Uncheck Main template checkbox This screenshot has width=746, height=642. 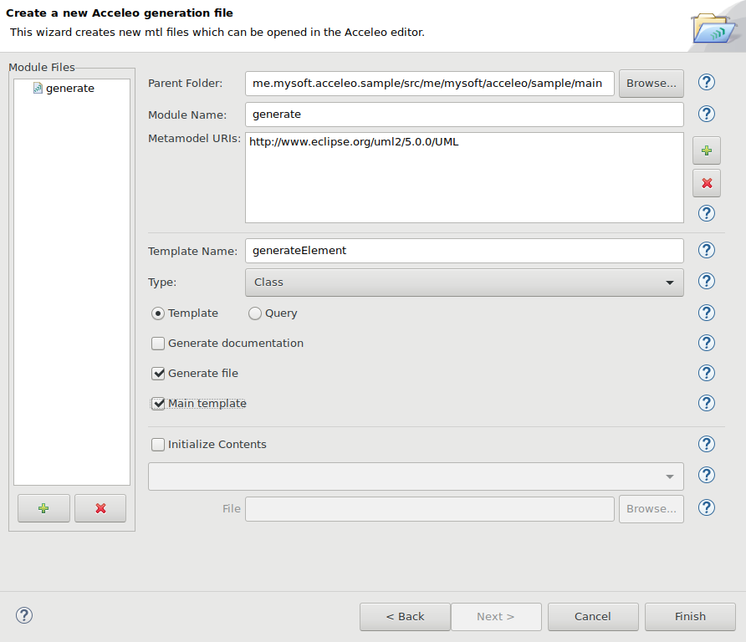pyautogui.click(x=158, y=404)
